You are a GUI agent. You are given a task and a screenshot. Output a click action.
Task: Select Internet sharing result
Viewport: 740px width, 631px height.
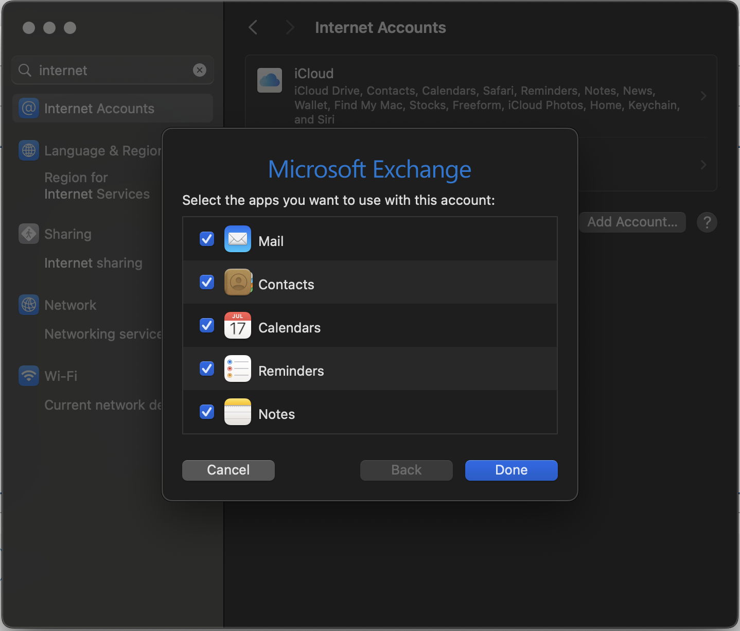tap(93, 263)
